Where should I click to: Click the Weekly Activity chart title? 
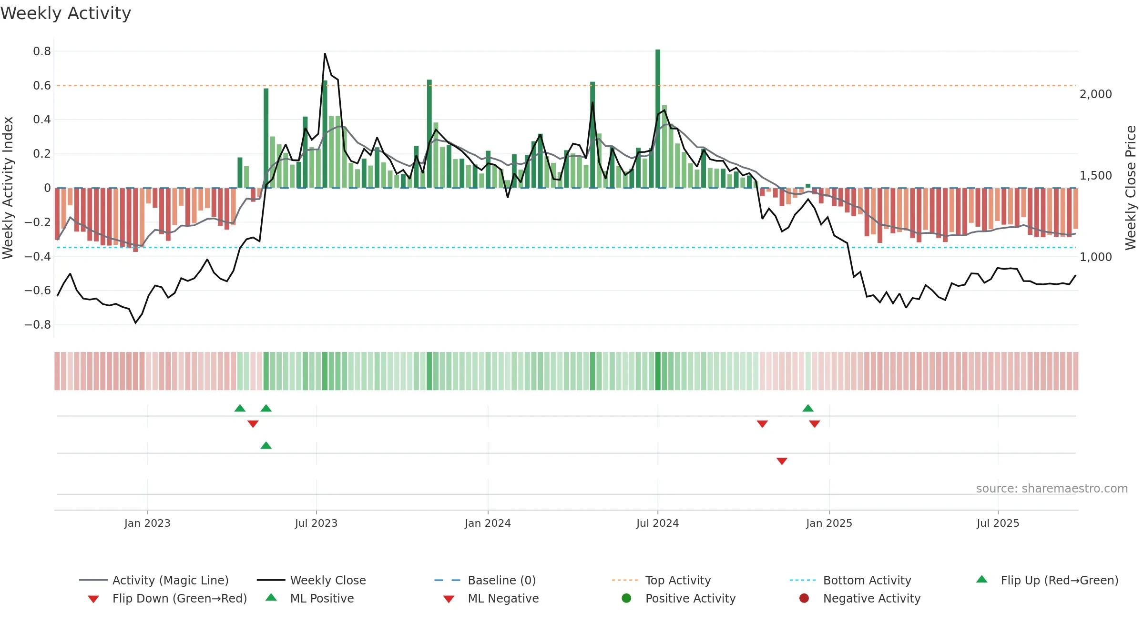coord(66,13)
